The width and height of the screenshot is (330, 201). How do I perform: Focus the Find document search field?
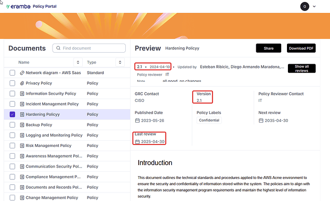tap(89, 48)
